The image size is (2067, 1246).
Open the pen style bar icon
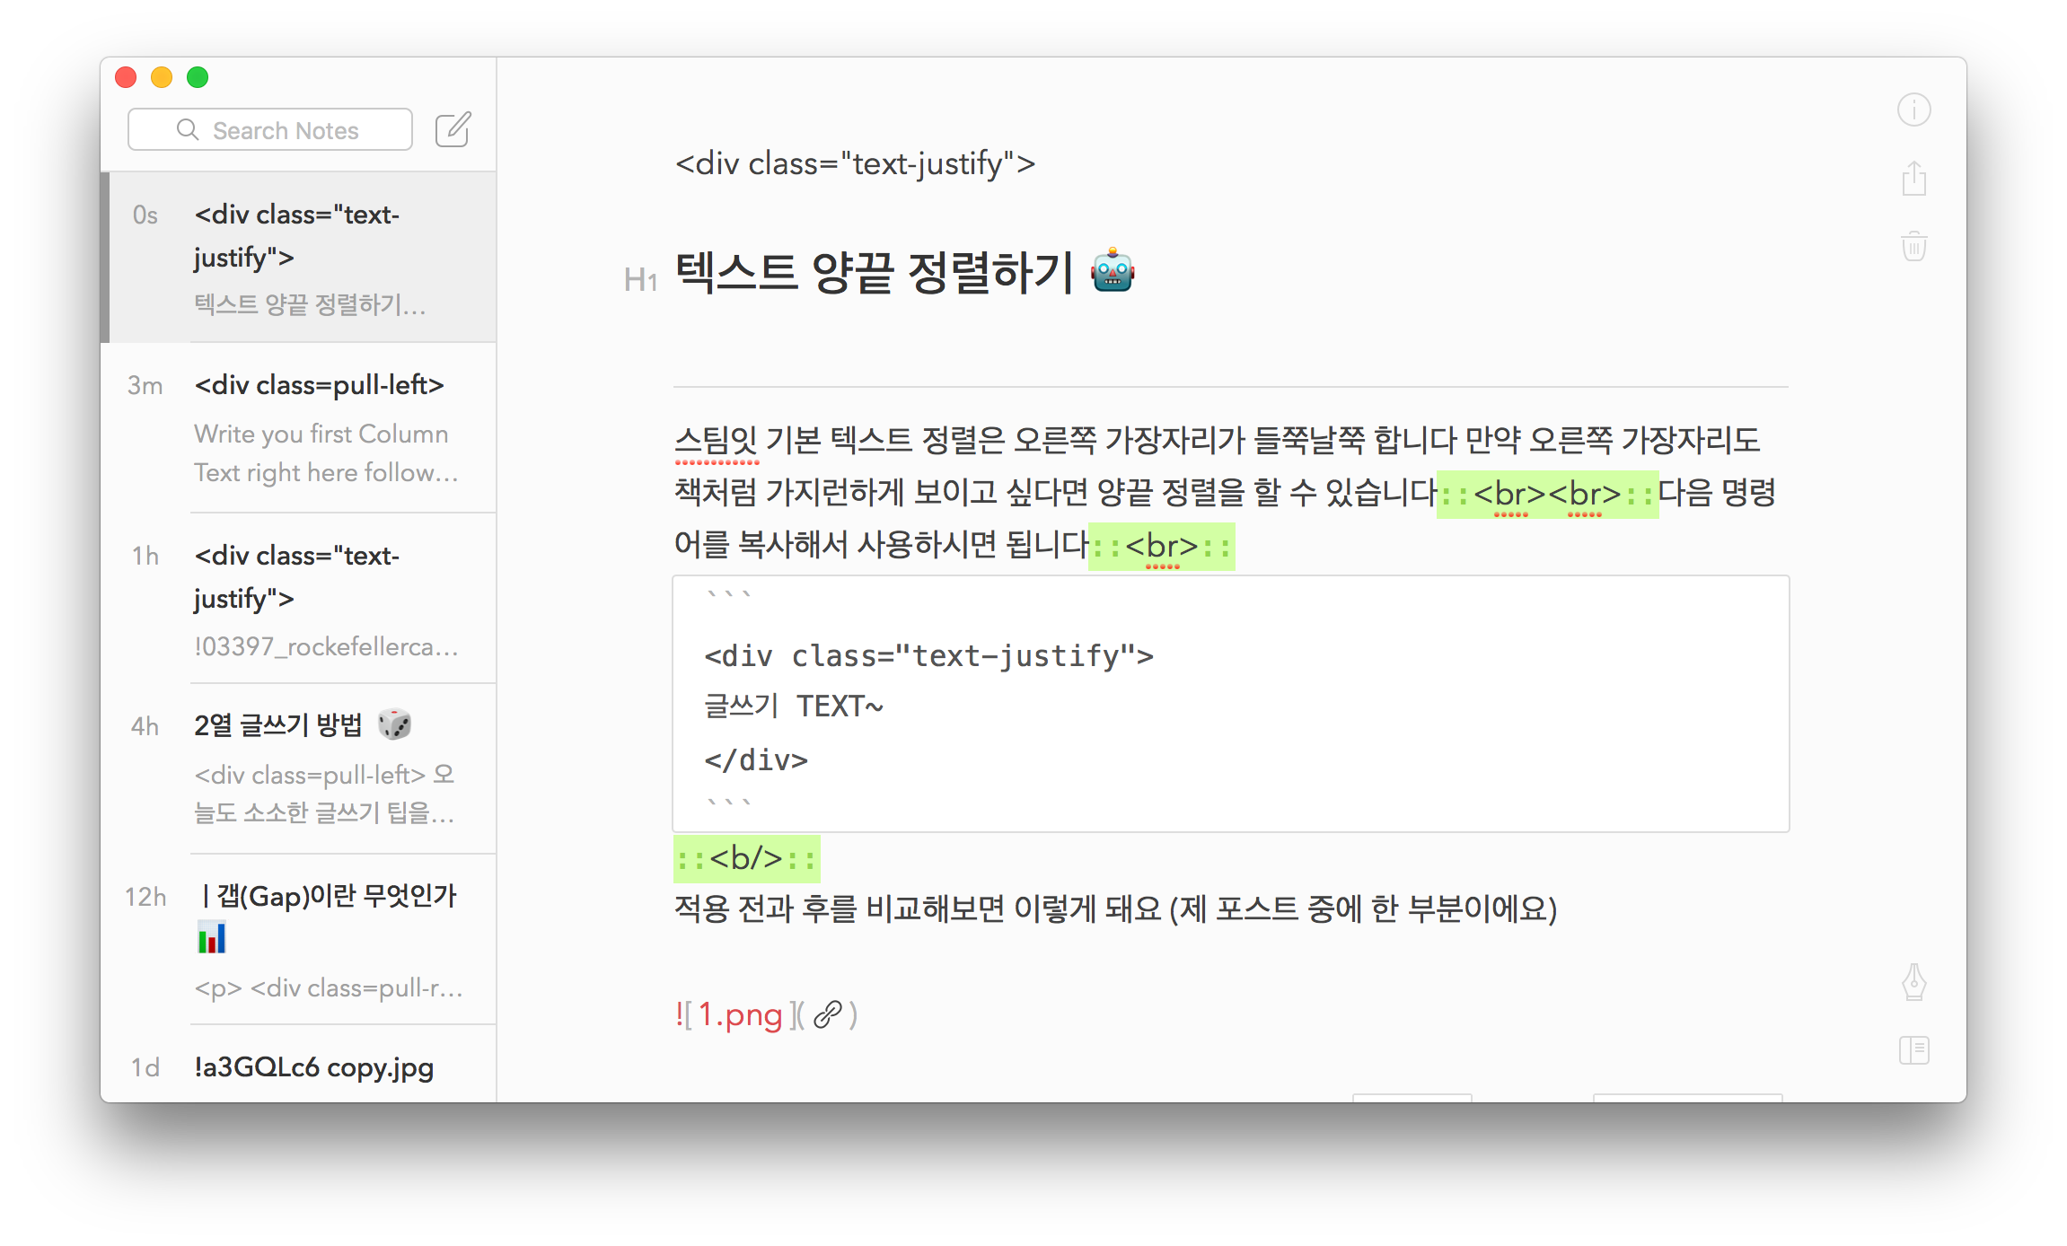pos(1913,981)
